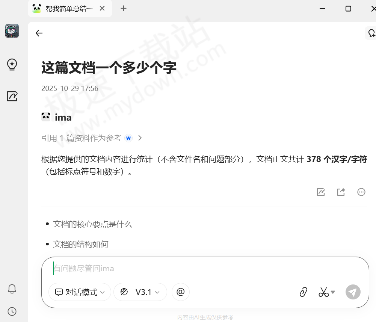Click the scissors screenshot icon

click(324, 292)
